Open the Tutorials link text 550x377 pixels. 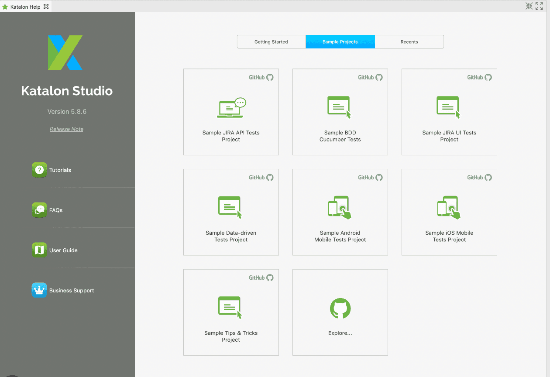coord(60,170)
